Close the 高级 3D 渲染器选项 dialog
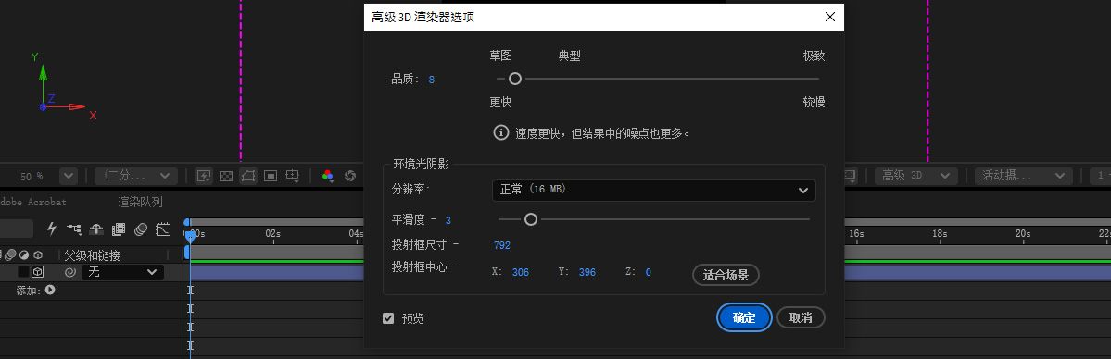The image size is (1111, 359). pos(830,17)
